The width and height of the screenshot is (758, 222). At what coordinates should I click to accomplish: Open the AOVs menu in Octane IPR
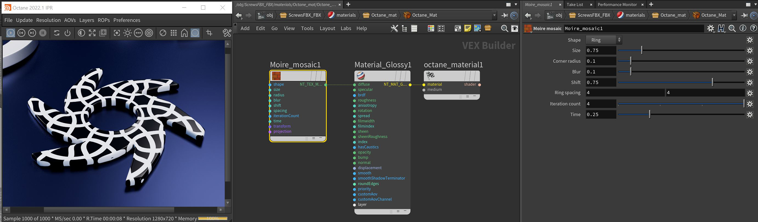70,20
